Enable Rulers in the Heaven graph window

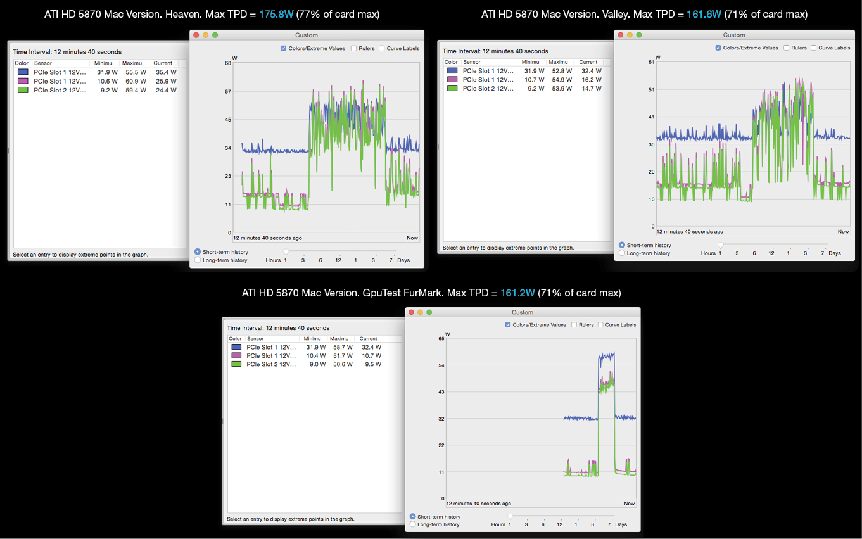pos(355,48)
